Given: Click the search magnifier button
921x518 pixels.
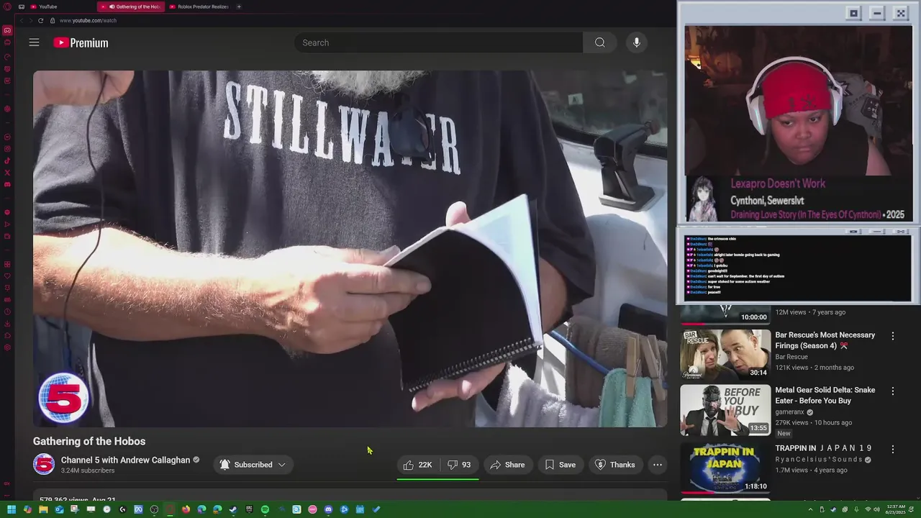Looking at the screenshot, I should click(x=599, y=42).
